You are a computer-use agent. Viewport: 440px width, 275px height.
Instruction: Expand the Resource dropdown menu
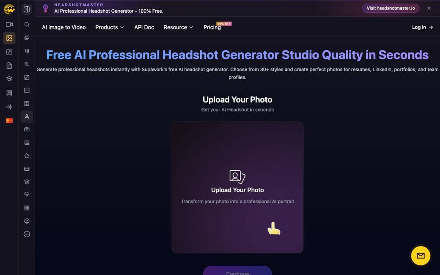pos(178,27)
